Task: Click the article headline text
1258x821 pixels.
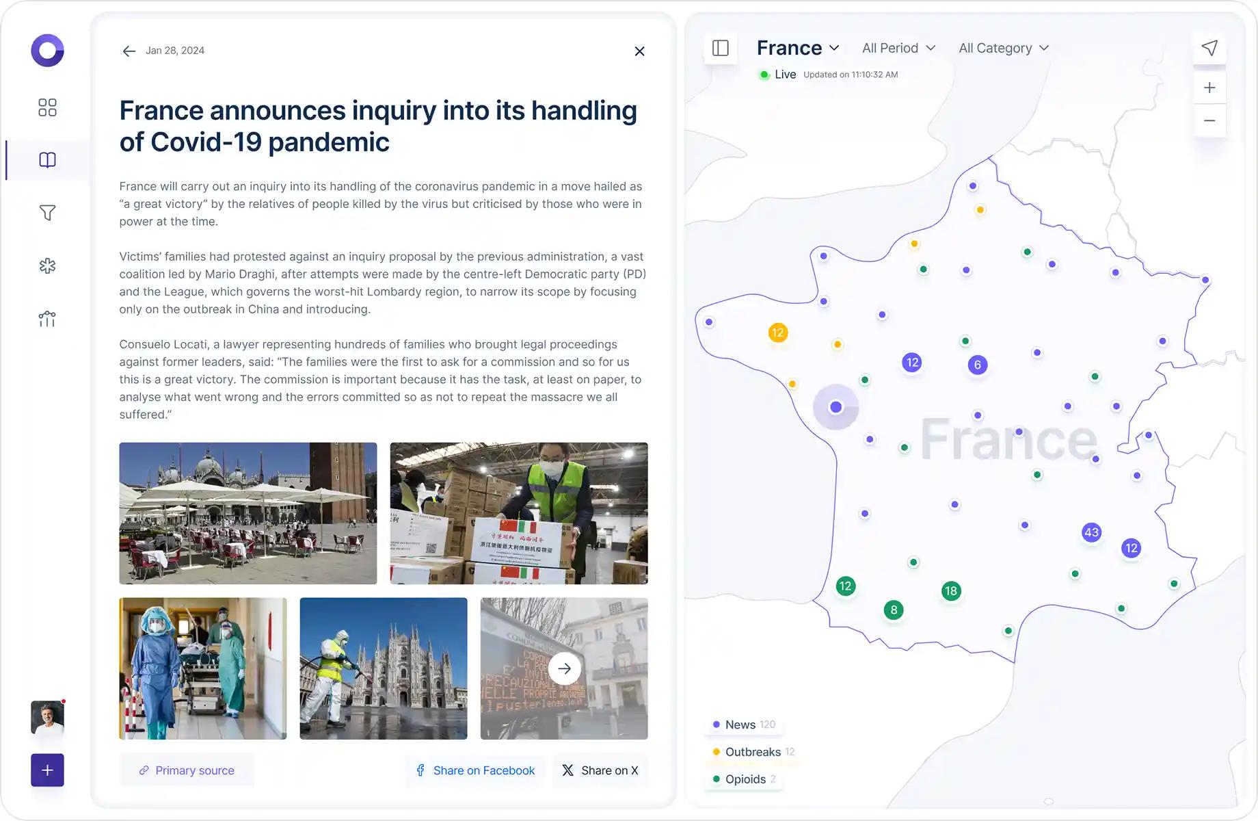Action: [x=378, y=126]
